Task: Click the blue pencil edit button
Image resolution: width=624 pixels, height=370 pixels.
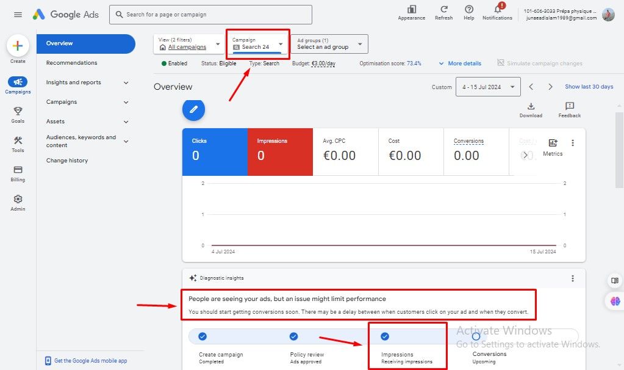Action: [193, 109]
